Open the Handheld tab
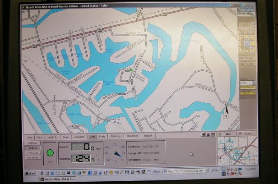 pyautogui.click(x=132, y=136)
